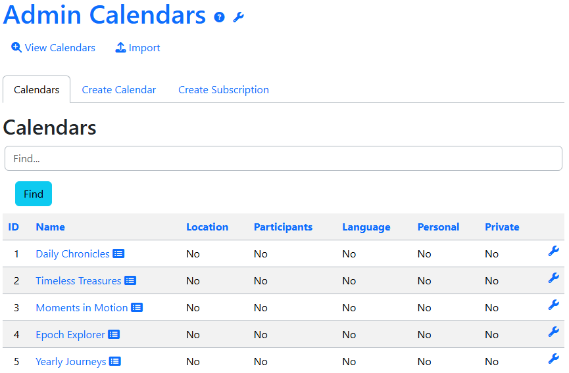
Task: Open the Moments in Motion calendar link
Action: click(x=82, y=308)
